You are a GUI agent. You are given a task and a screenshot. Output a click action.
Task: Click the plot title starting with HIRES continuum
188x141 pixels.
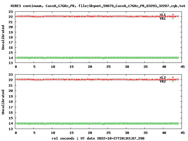tap(98, 6)
